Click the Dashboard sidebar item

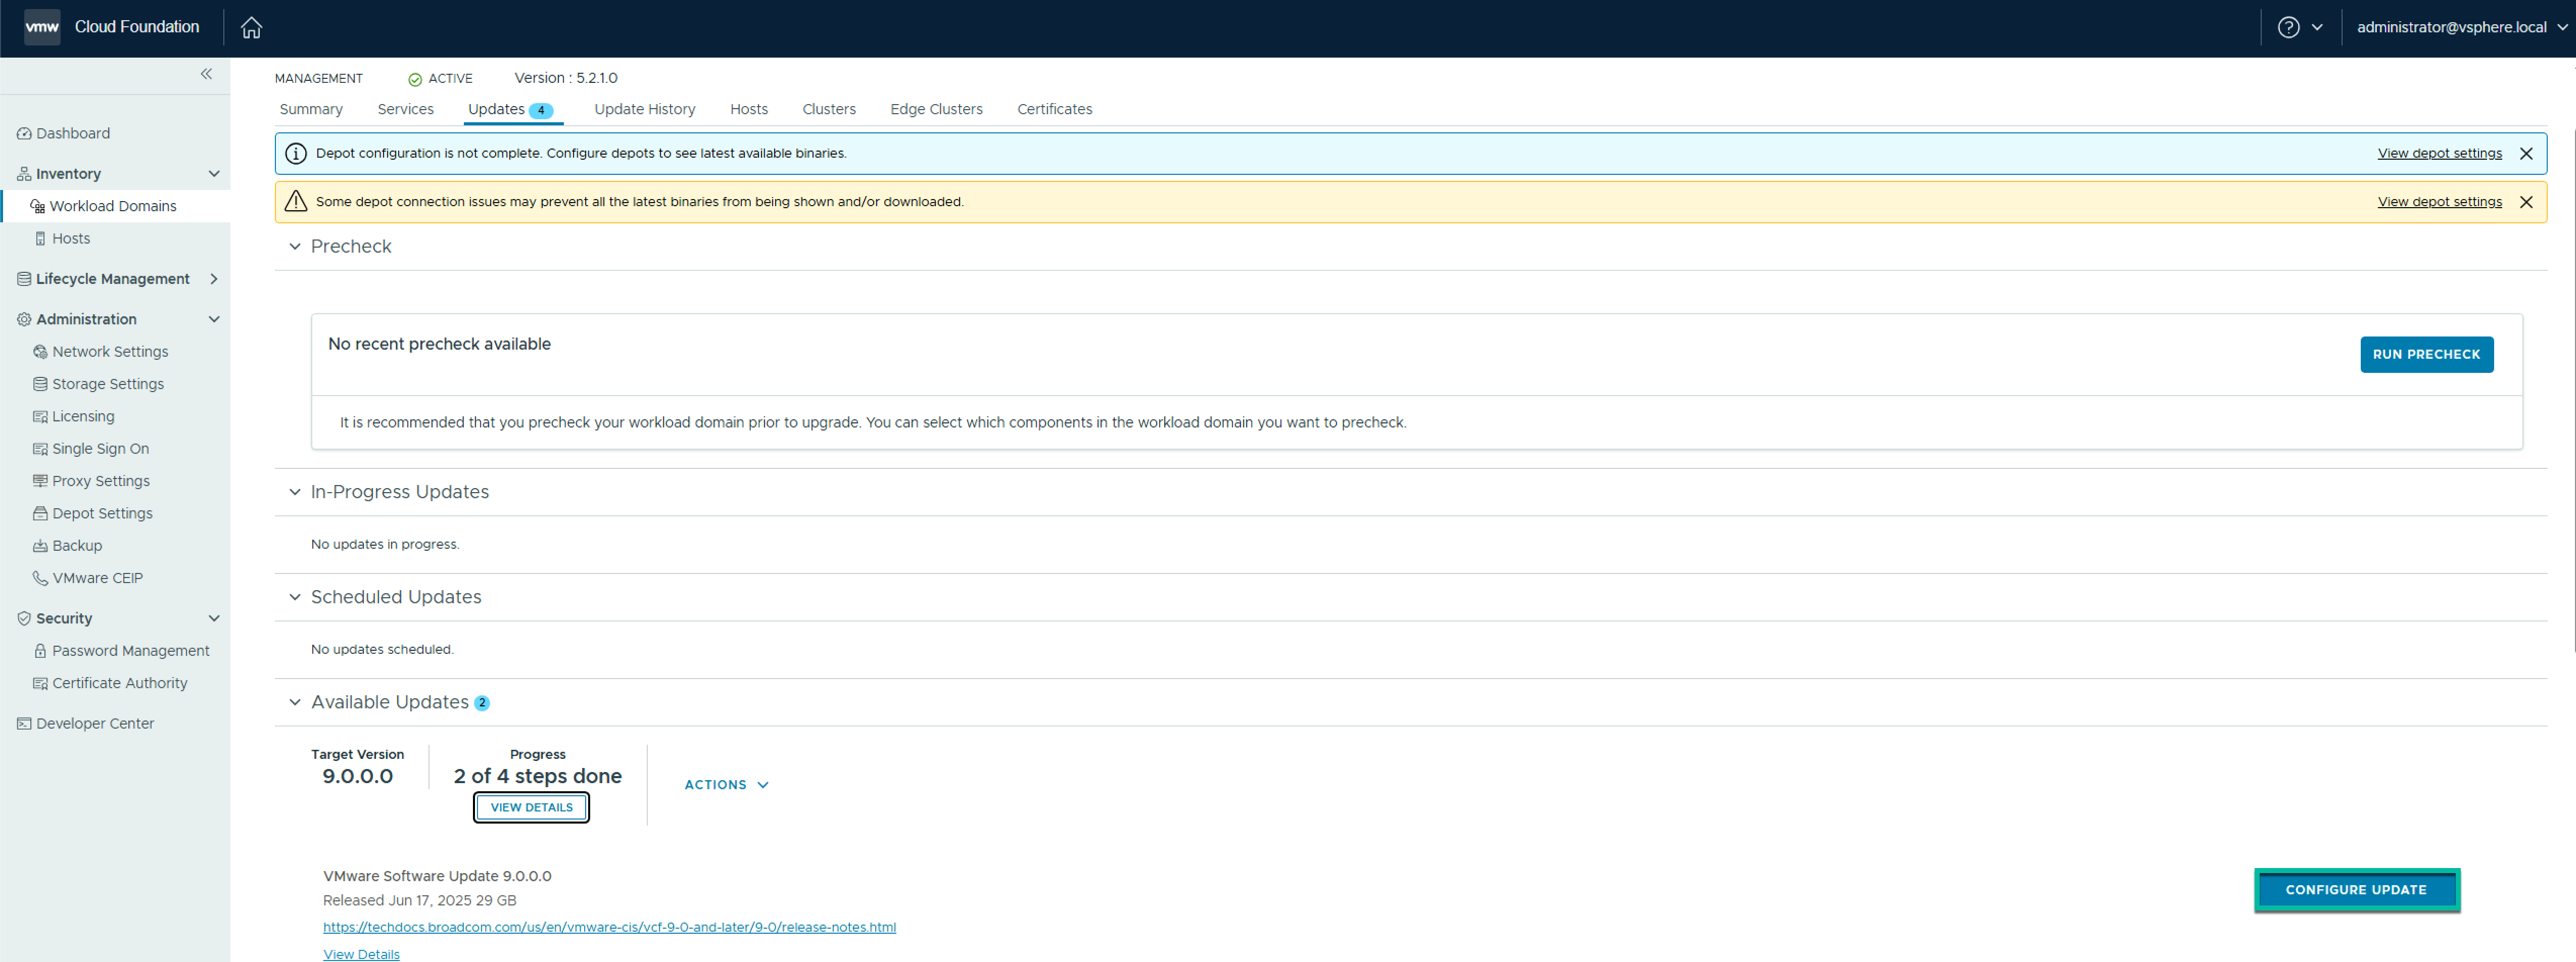73,134
